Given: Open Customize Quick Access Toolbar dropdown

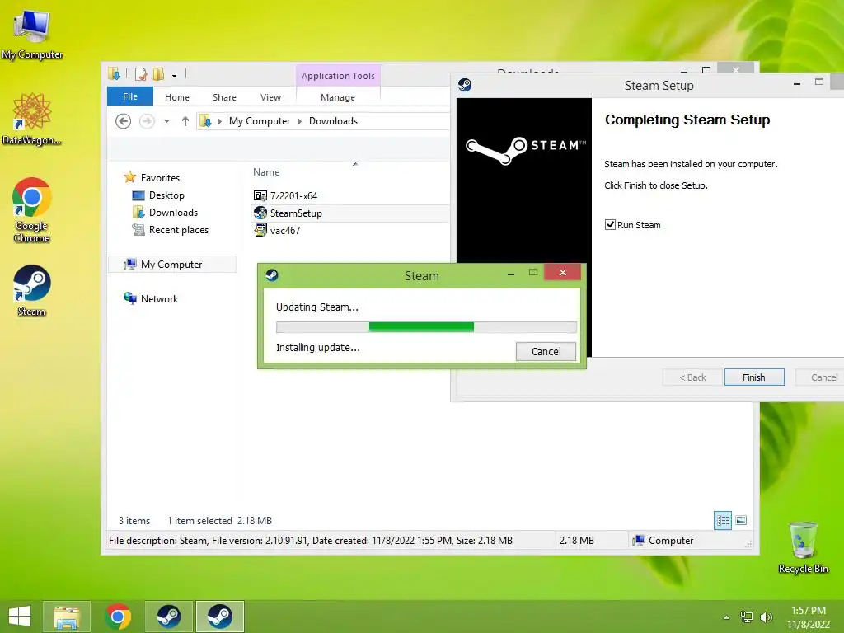Looking at the screenshot, I should (x=175, y=75).
